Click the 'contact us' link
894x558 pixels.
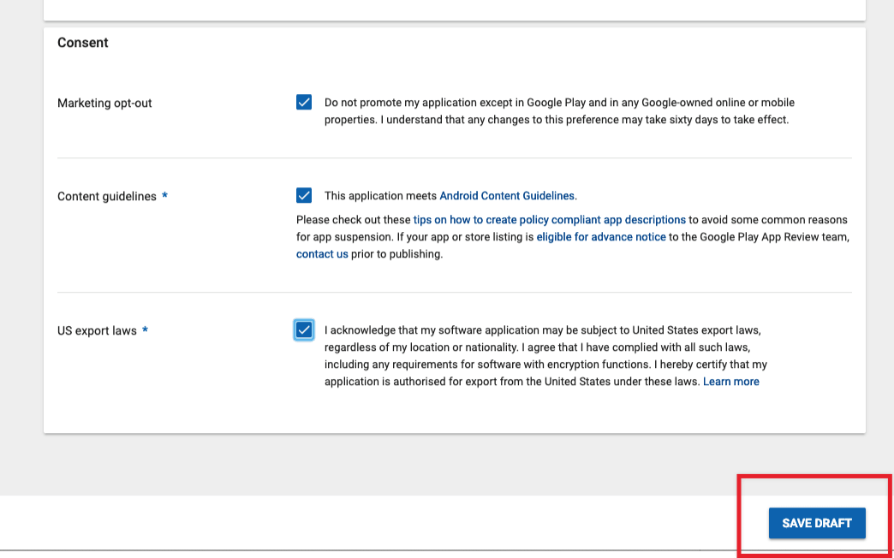pyautogui.click(x=322, y=254)
